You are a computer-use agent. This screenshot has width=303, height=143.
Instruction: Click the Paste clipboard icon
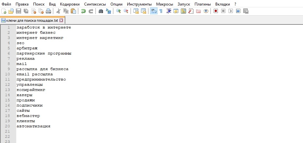point(73,11)
